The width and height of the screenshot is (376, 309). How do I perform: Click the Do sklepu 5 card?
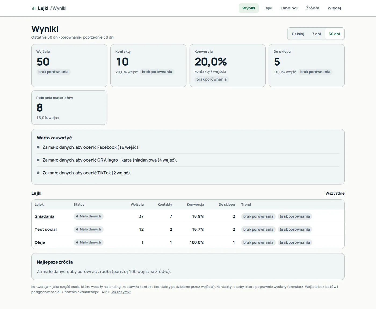coord(306,66)
